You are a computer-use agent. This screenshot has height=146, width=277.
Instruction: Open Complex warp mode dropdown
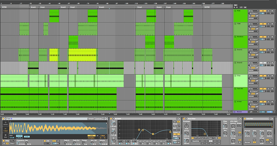[91, 138]
